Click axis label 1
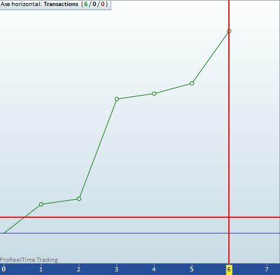Viewport: 280px width, 275px height. pyautogui.click(x=41, y=269)
